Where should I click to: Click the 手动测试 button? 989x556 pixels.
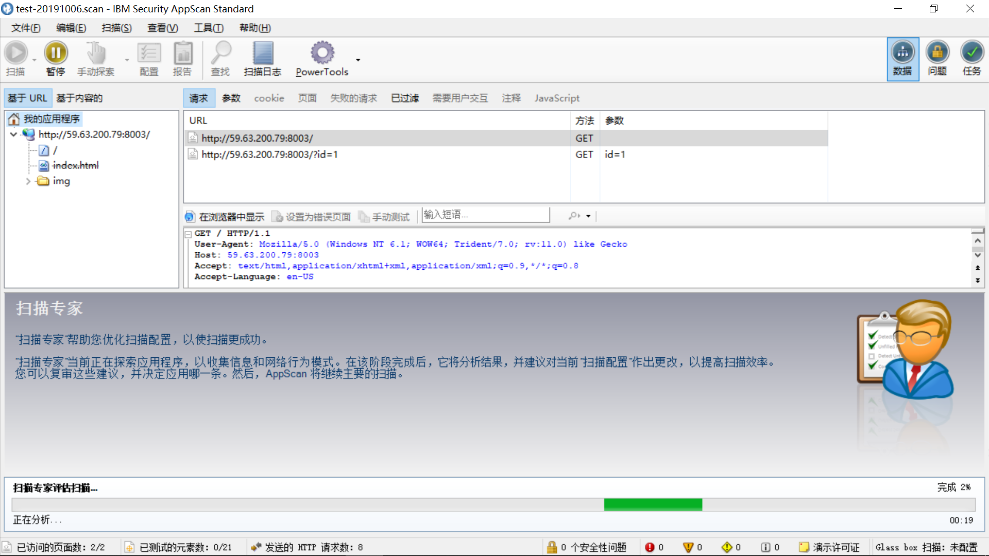[384, 216]
